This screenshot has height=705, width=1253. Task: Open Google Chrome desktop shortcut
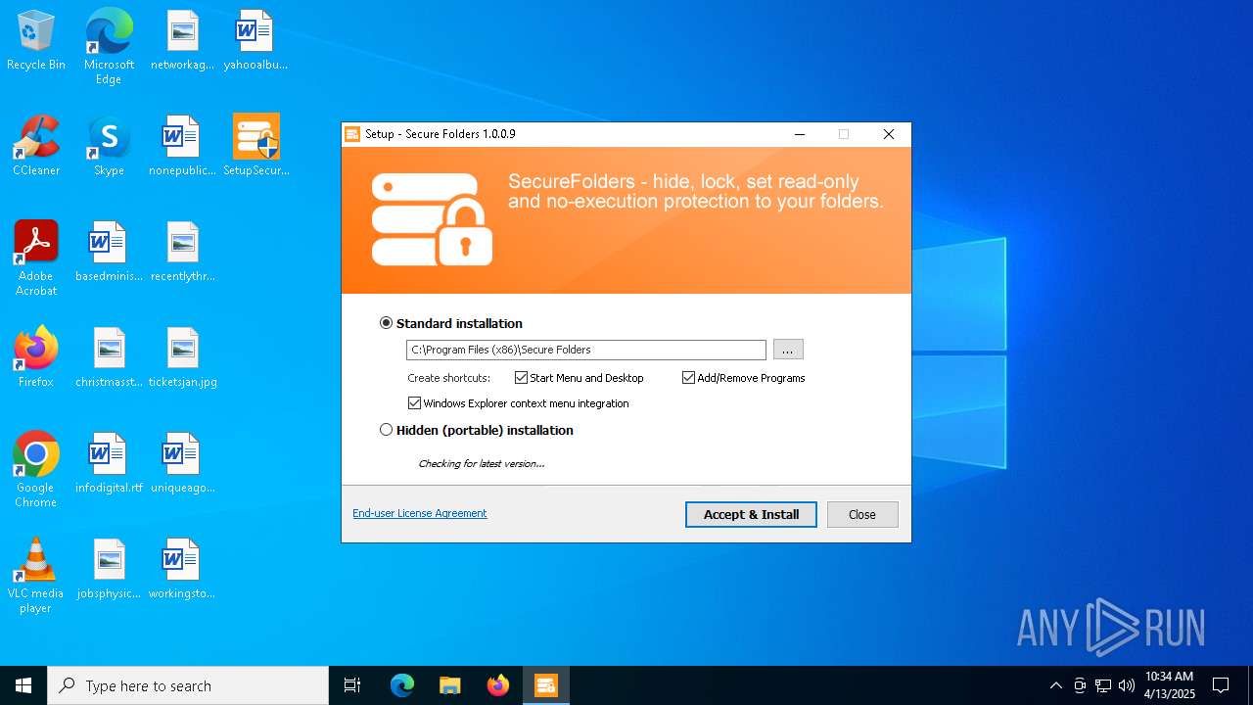click(x=36, y=470)
